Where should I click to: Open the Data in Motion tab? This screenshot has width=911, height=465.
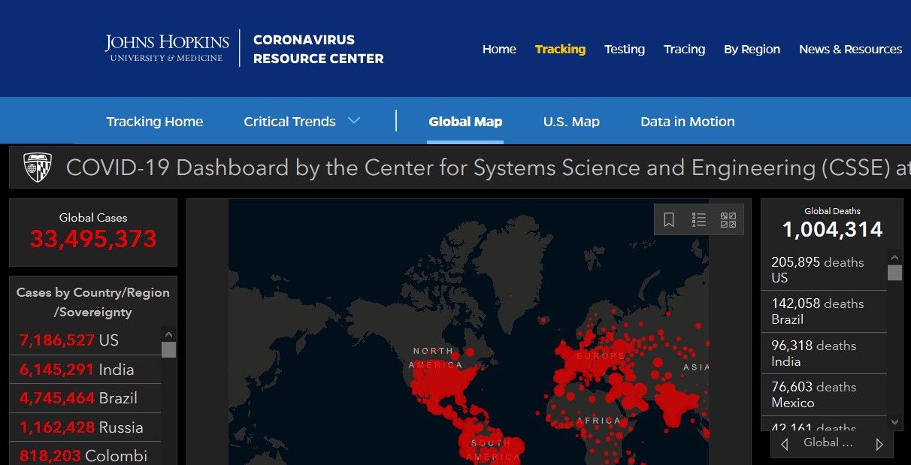(x=688, y=122)
